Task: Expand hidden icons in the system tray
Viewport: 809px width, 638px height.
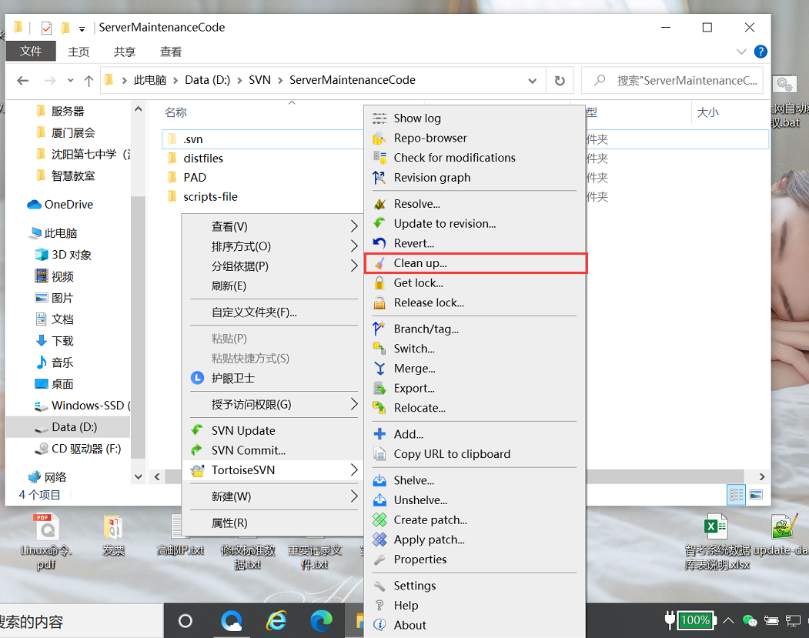Action: coord(728,620)
